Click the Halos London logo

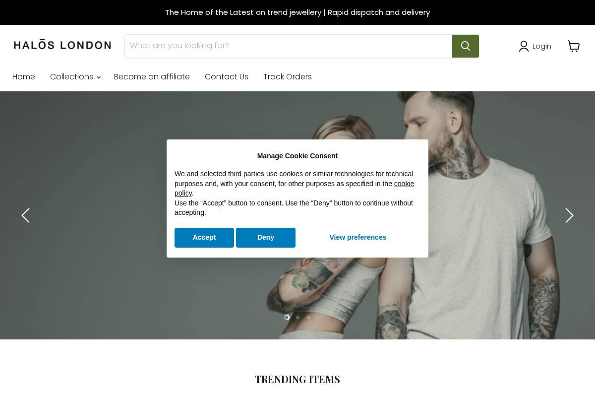(x=62, y=45)
